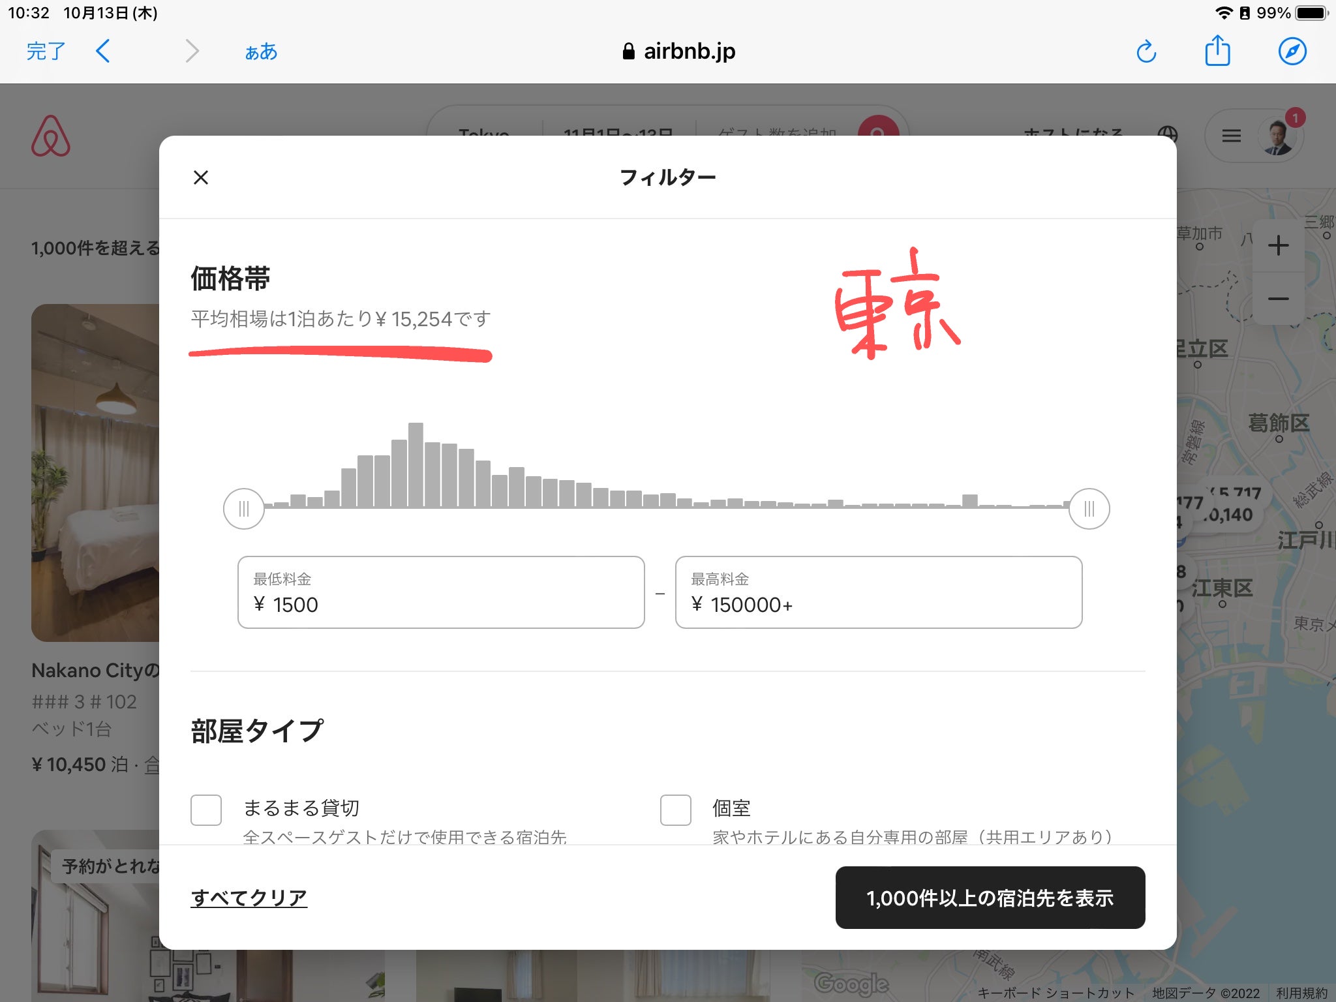Grab the minimum price slider handle
The height and width of the screenshot is (1002, 1336).
(244, 509)
